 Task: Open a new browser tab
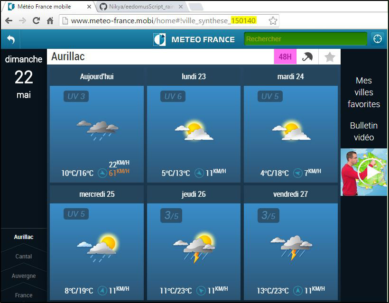tap(196, 7)
